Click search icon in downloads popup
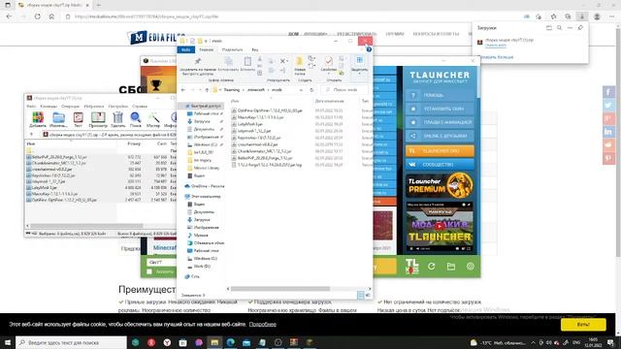Image resolution: width=621 pixels, height=349 pixels. 559,28
